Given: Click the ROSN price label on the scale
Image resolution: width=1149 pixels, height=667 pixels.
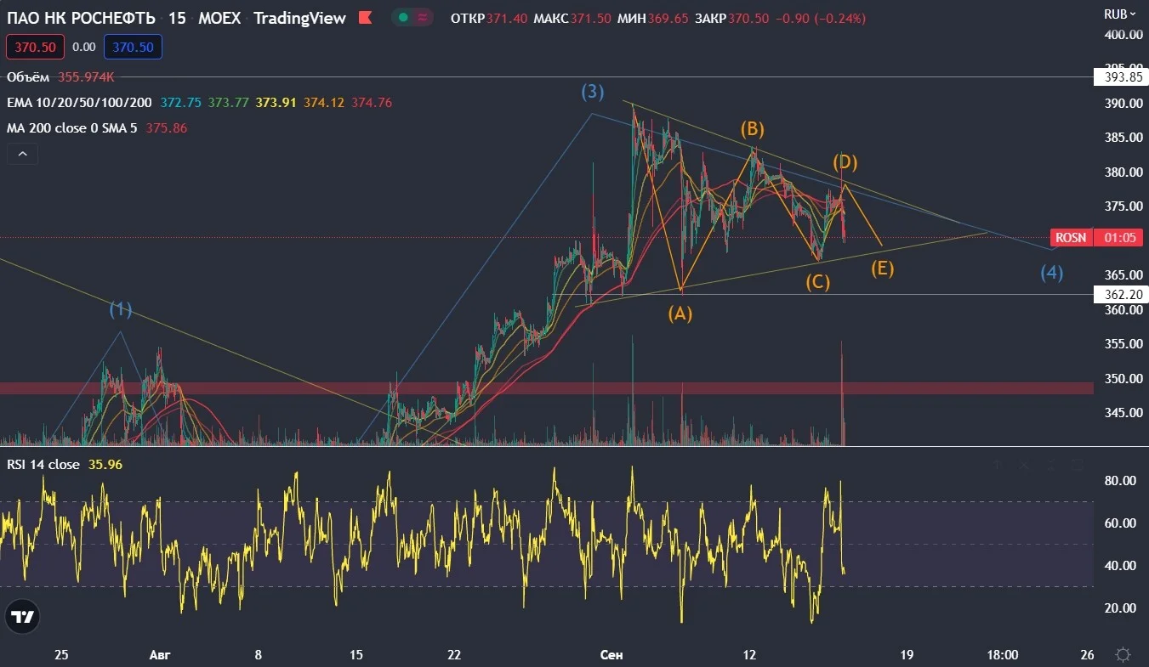Looking at the screenshot, I should coord(1072,238).
